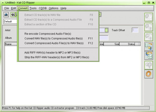Click the CD to compressed audio sidebar icon

coord(149,27)
